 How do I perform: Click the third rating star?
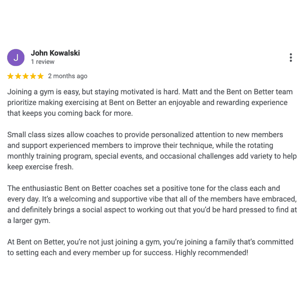26,76
